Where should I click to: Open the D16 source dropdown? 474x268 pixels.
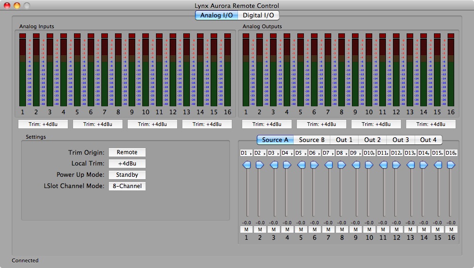[451, 153]
